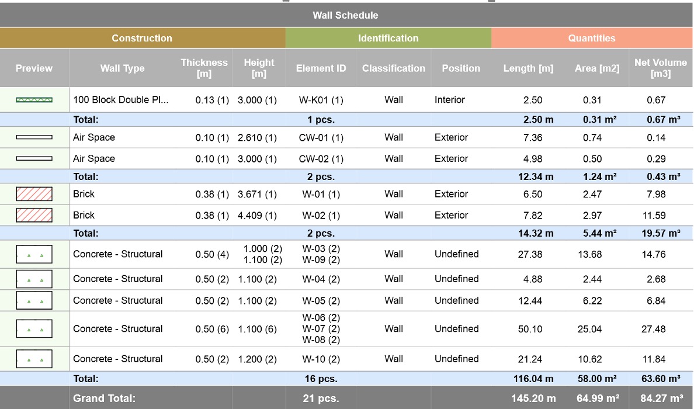694x409 pixels.
Task: Select the preview icon for Air Space CW-02
Action: 34,158
